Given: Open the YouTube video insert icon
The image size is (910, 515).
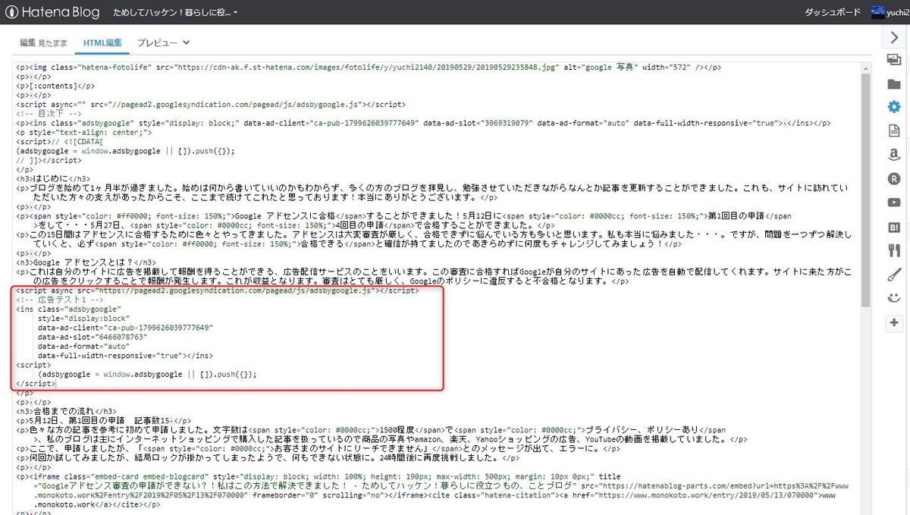Looking at the screenshot, I should pyautogui.click(x=893, y=203).
